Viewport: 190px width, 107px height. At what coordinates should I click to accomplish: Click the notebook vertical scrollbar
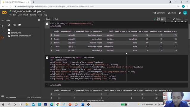[189, 32]
